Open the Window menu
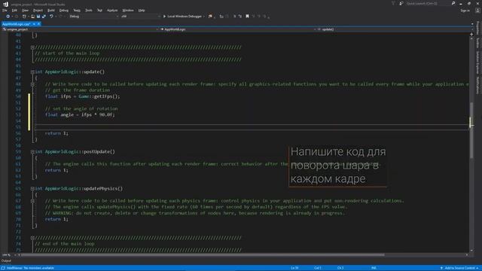Image resolution: width=482 pixels, height=271 pixels. (128, 11)
